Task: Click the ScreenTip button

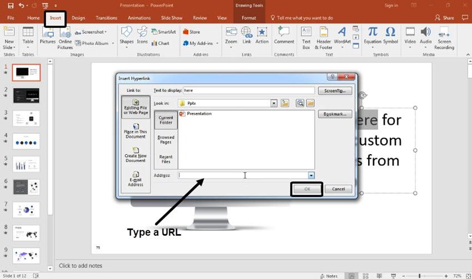Action: 335,91
